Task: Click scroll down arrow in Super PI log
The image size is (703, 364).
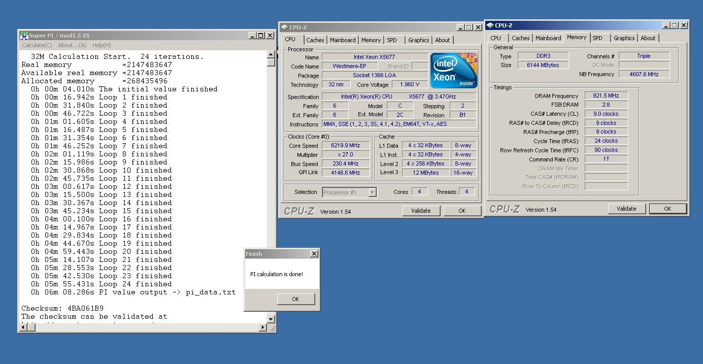Action: [271, 319]
